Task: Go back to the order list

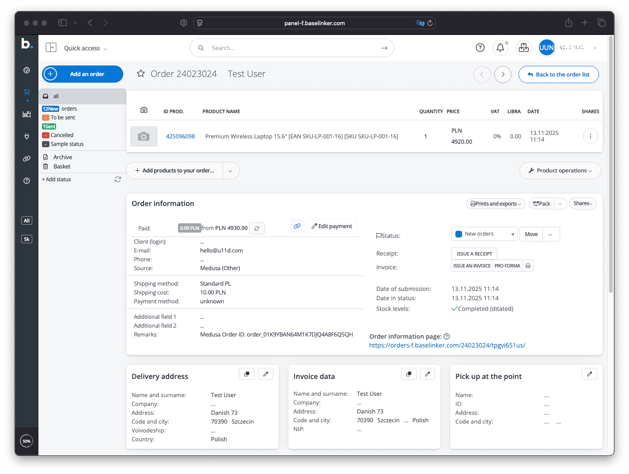Action: click(x=558, y=74)
